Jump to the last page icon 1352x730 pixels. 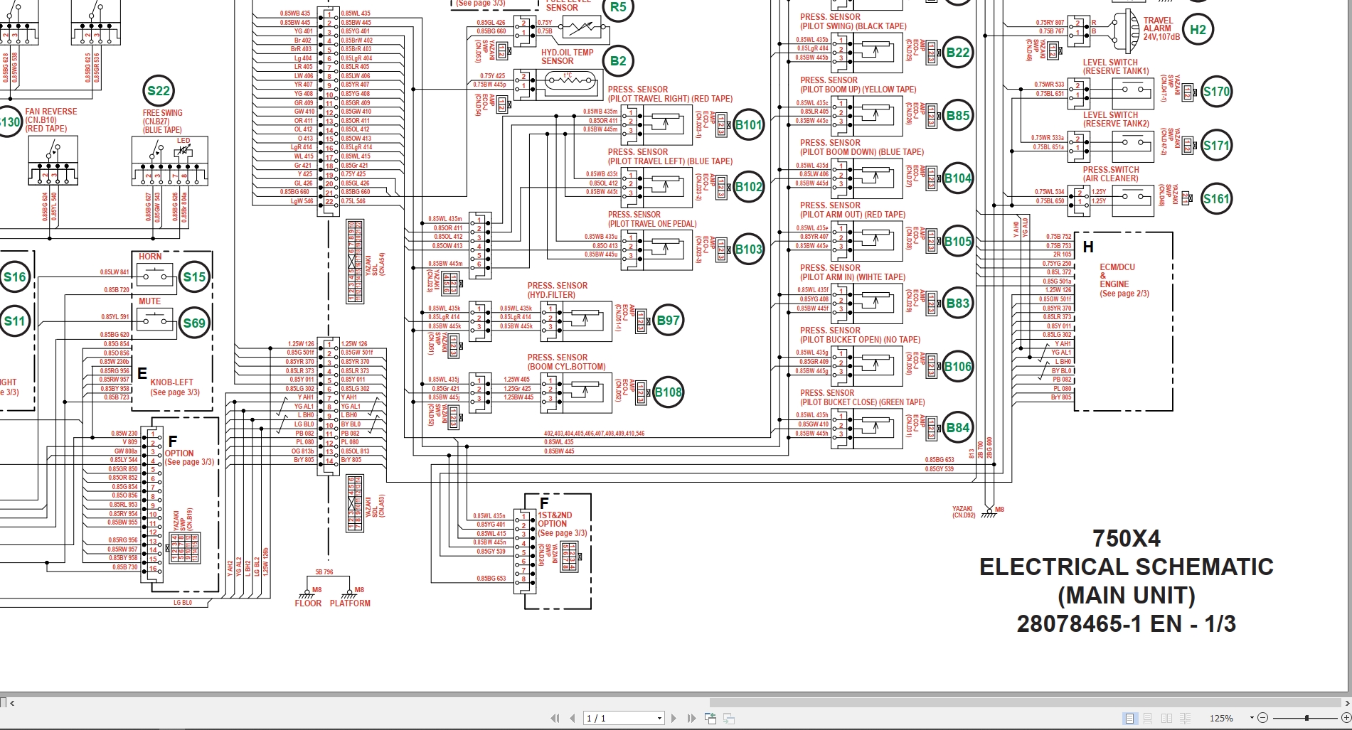tap(691, 718)
